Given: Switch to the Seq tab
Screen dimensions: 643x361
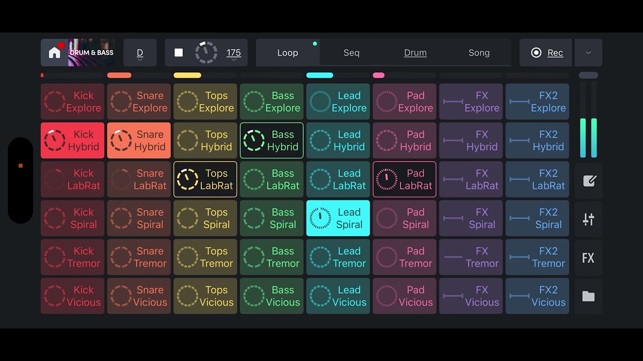Looking at the screenshot, I should 352,53.
